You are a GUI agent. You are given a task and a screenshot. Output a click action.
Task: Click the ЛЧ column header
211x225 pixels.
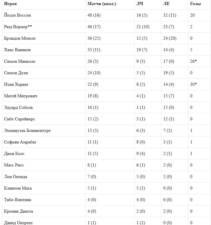click(x=139, y=4)
